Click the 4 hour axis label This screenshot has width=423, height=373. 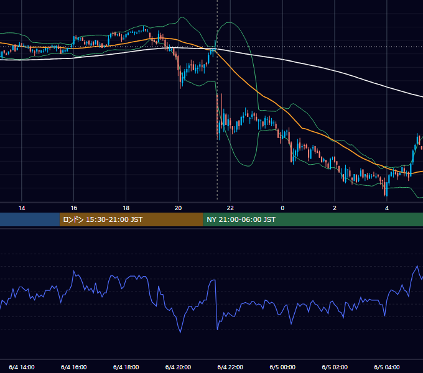pyautogui.click(x=387, y=208)
